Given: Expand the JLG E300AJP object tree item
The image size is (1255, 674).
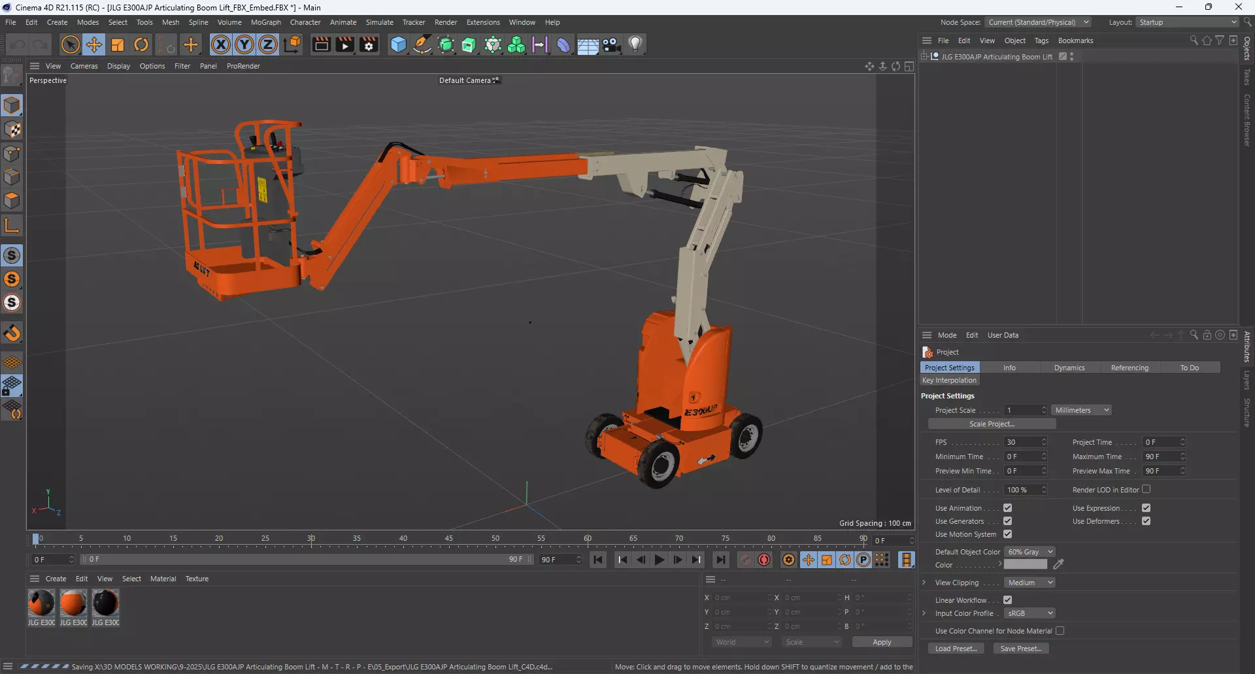Looking at the screenshot, I should coord(924,57).
